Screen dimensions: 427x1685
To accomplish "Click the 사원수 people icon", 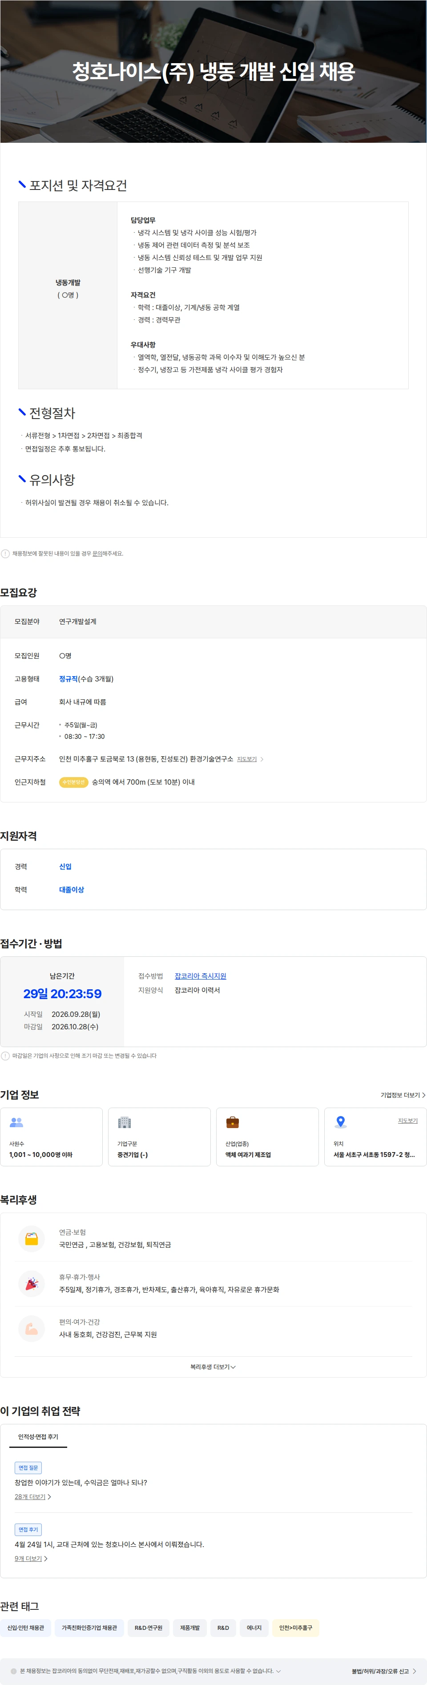I will (x=16, y=1122).
